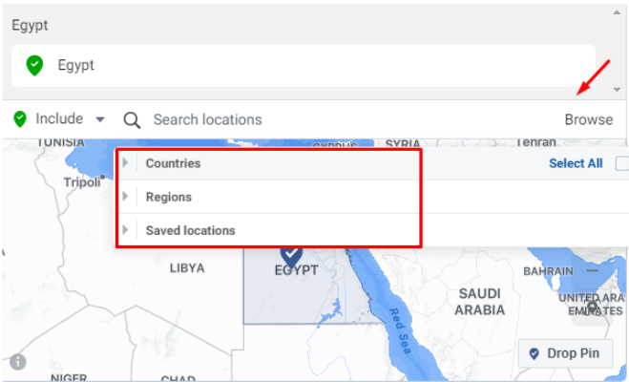The image size is (629, 382).
Task: Click the Select All link
Action: (576, 163)
